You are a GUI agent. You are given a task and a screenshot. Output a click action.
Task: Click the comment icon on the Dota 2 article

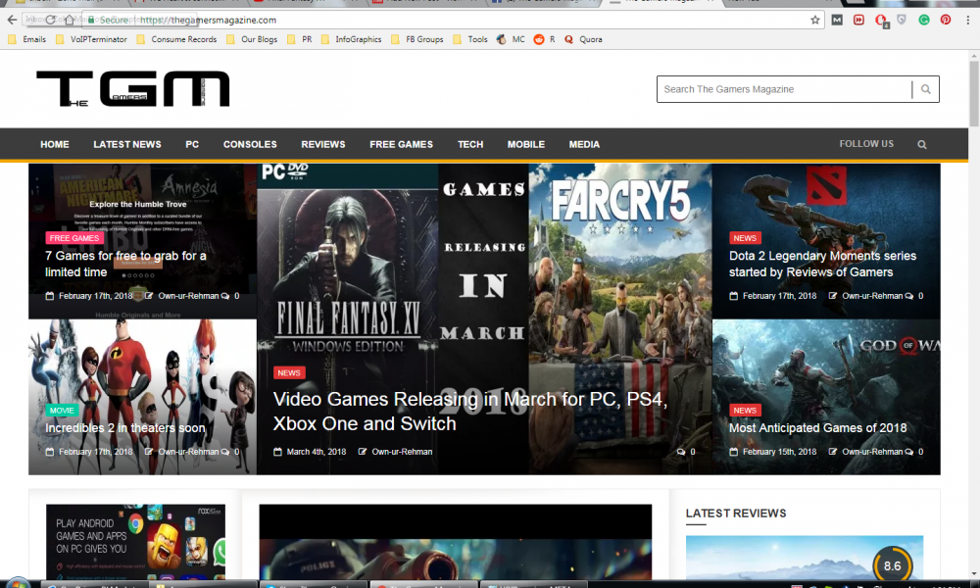(908, 296)
